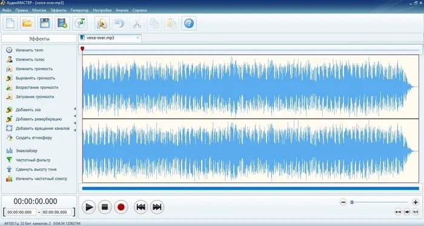Screen dimensions: 424x226
Task: Click the blue horizontal scrollbar under waveform
Action: [x=251, y=188]
